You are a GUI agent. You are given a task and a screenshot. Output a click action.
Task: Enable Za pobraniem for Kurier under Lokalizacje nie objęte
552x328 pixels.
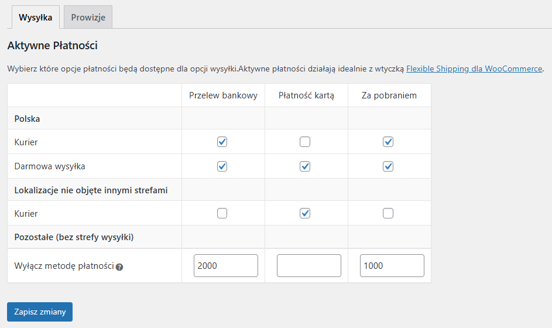point(388,213)
